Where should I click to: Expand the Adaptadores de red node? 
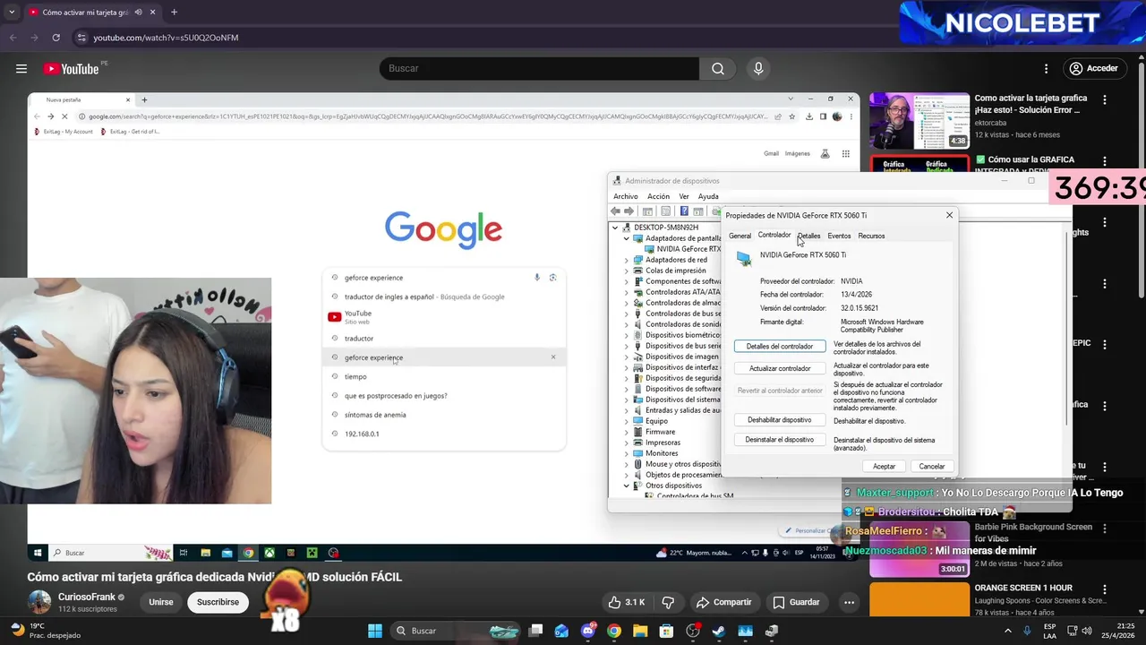tap(626, 260)
